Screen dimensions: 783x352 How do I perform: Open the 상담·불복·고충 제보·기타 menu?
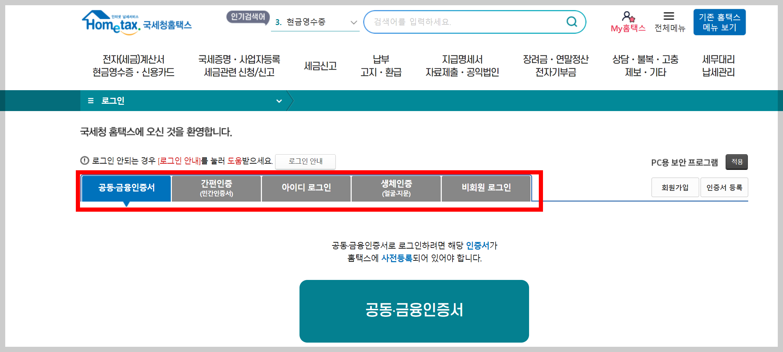click(x=645, y=65)
